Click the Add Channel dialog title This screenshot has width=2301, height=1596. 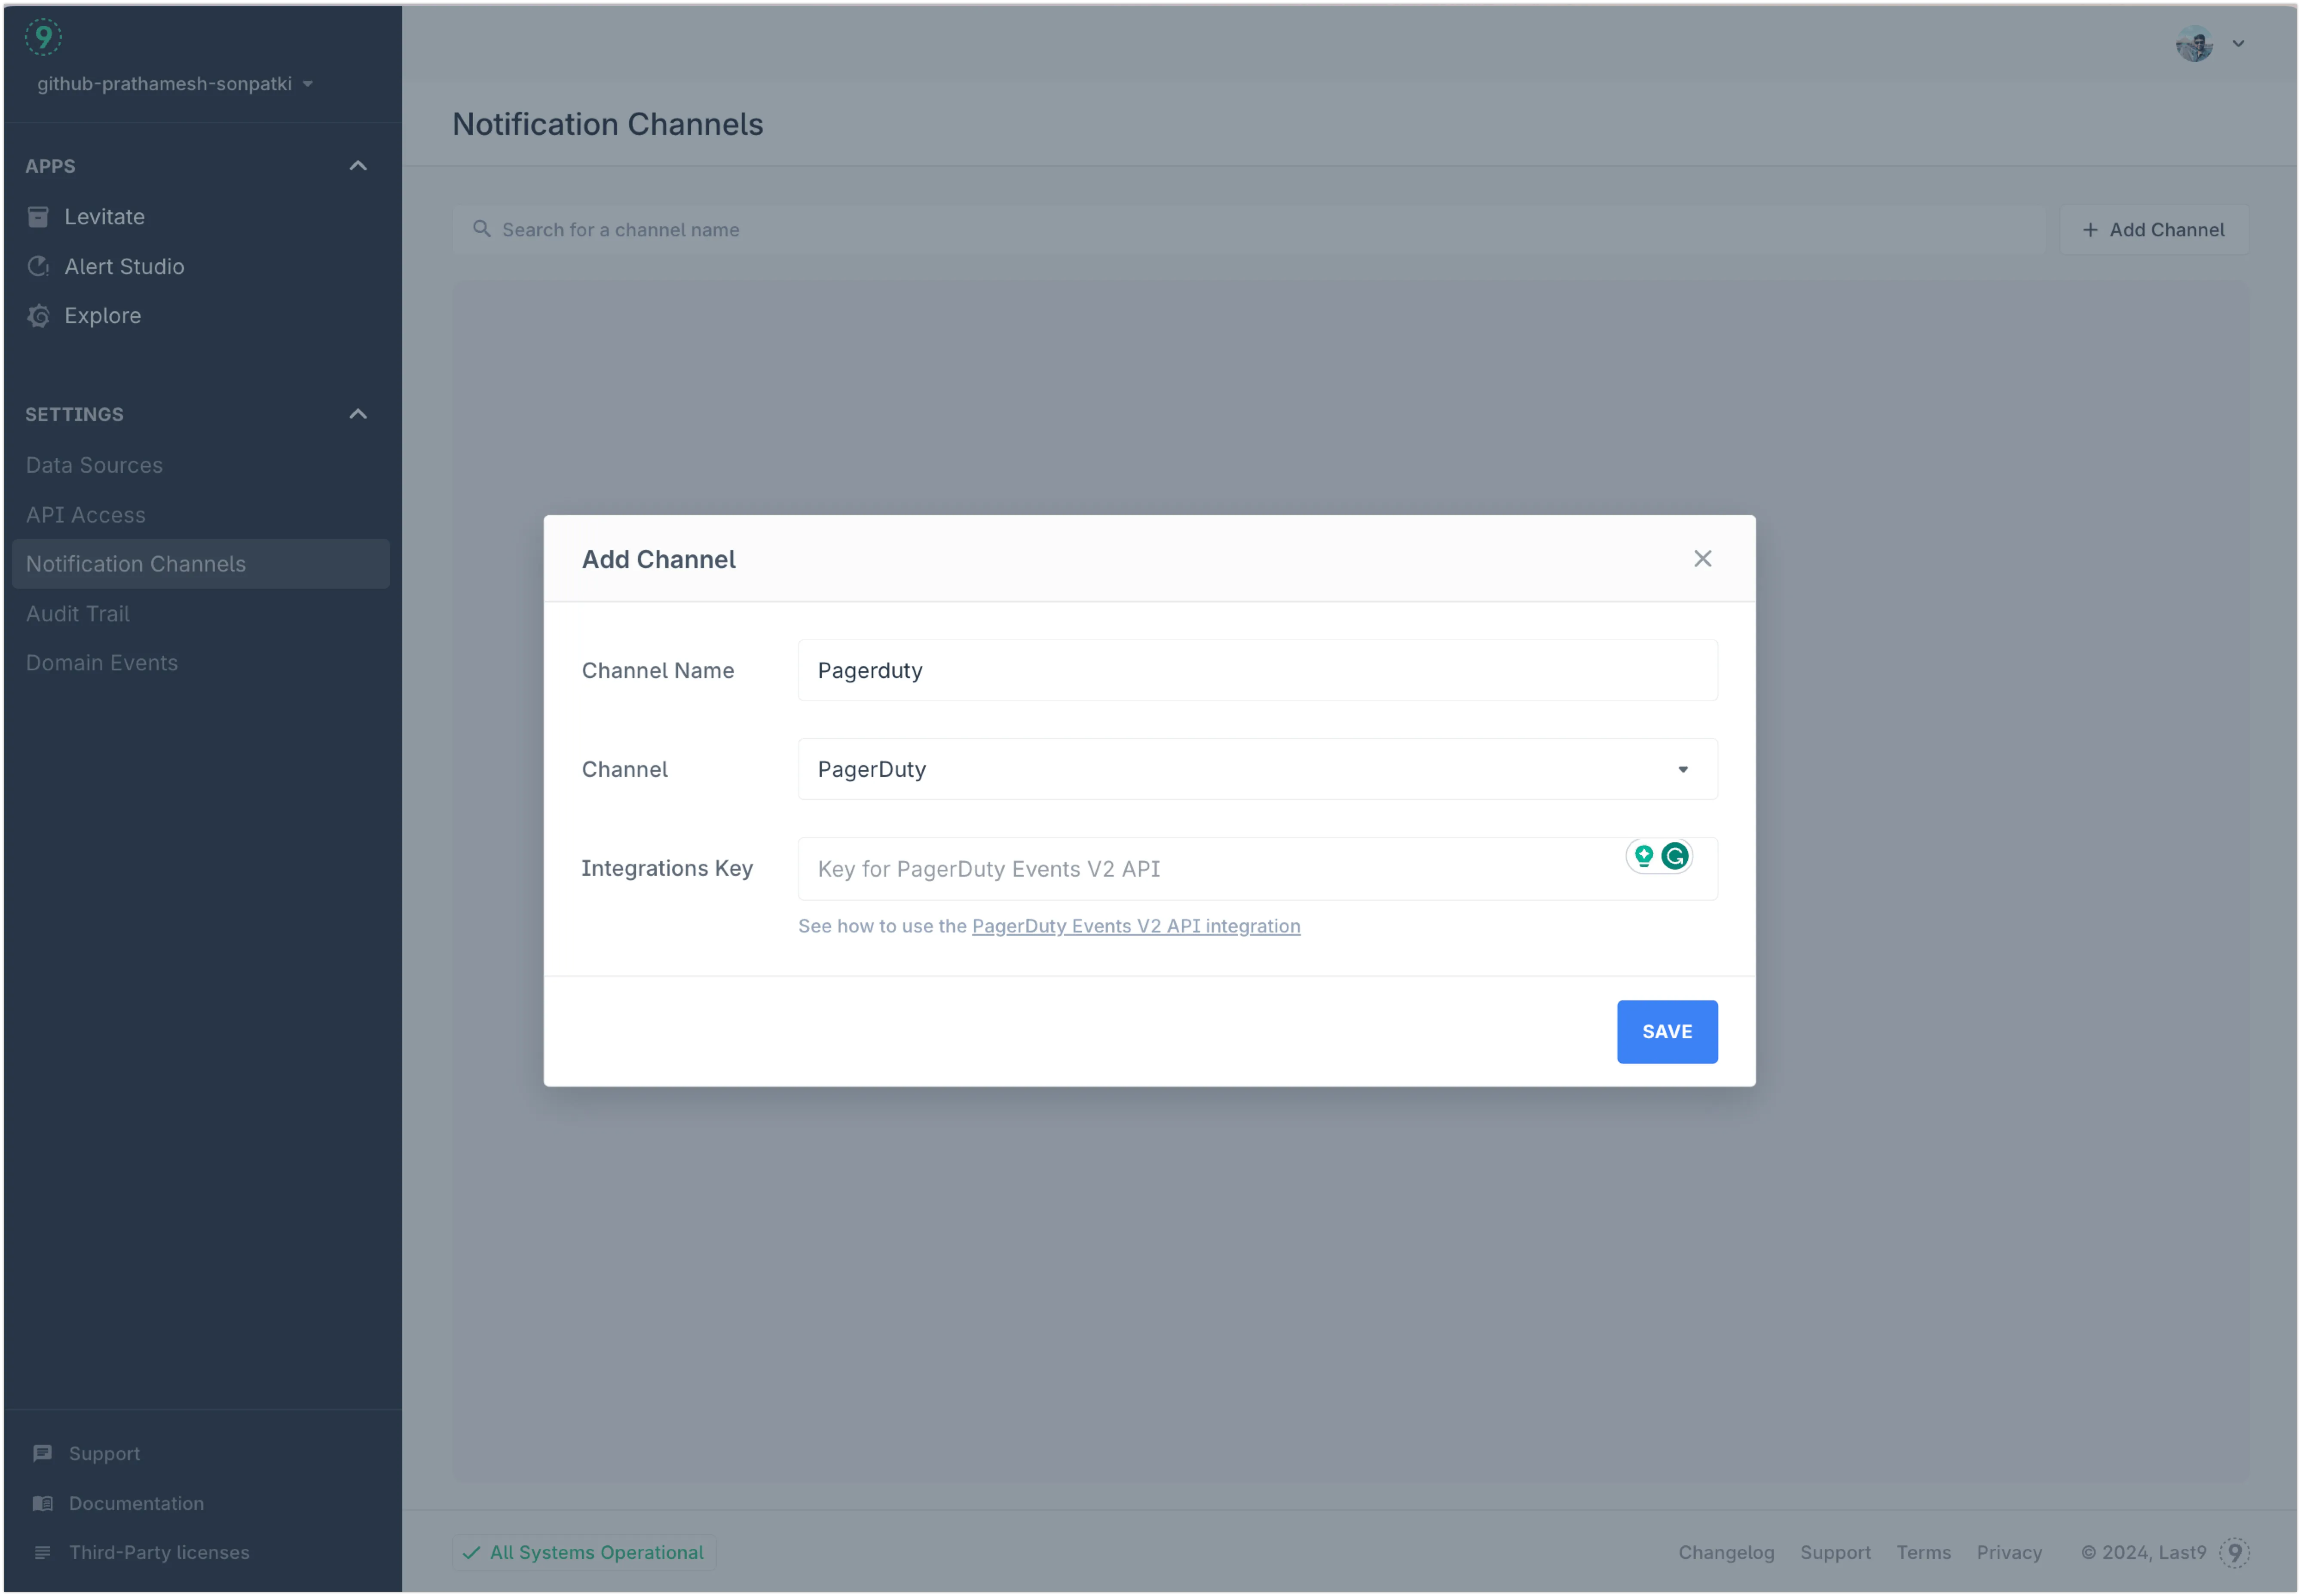[659, 559]
